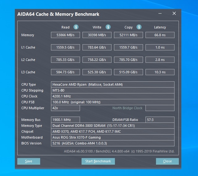The image size is (198, 176).
Task: Click L1 Cache Write value 783.64 GB/s
Action: click(97, 47)
